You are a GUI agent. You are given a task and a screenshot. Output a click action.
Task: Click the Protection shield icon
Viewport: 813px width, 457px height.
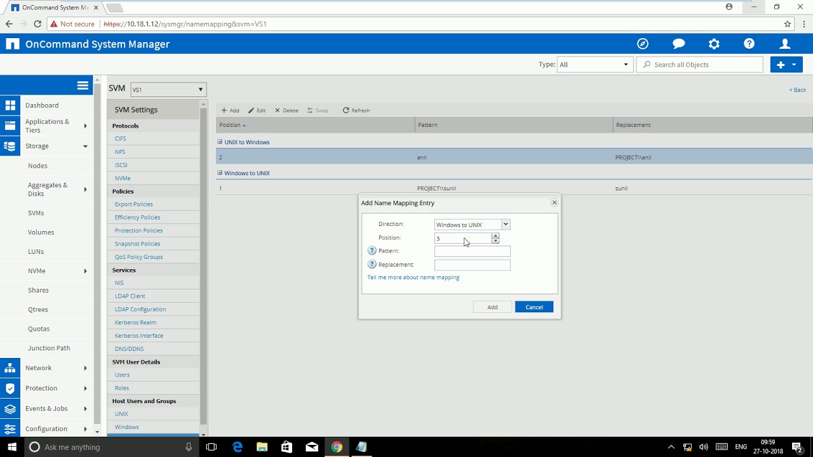pos(10,388)
